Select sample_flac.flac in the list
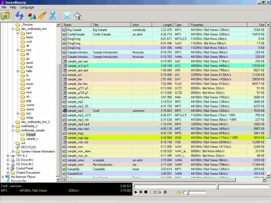This screenshot has width=271, height=203. [164, 84]
